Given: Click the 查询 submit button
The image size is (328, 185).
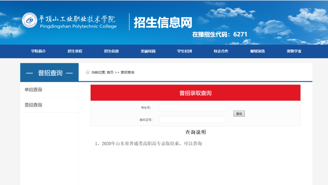Looking at the screenshot, I should [x=239, y=114].
